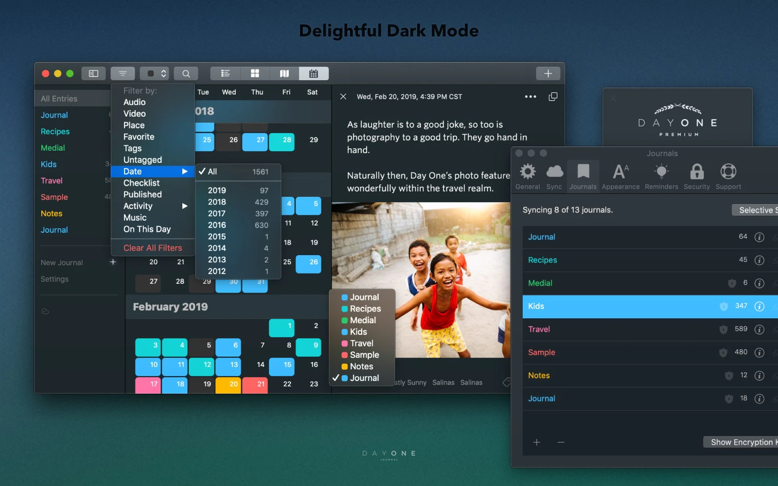Toggle the sidebar visibility icon
This screenshot has width=778, height=486.
[x=93, y=73]
